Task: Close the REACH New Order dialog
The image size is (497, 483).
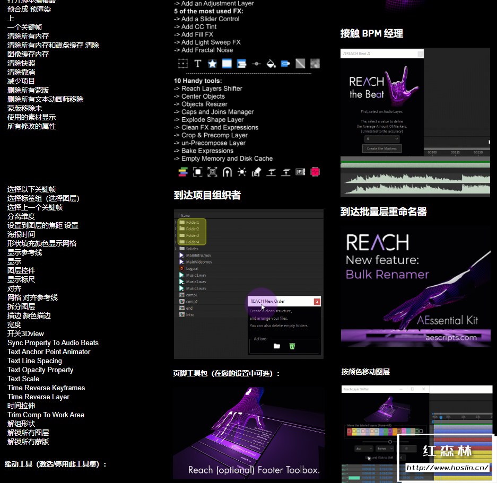Action: coord(317,301)
